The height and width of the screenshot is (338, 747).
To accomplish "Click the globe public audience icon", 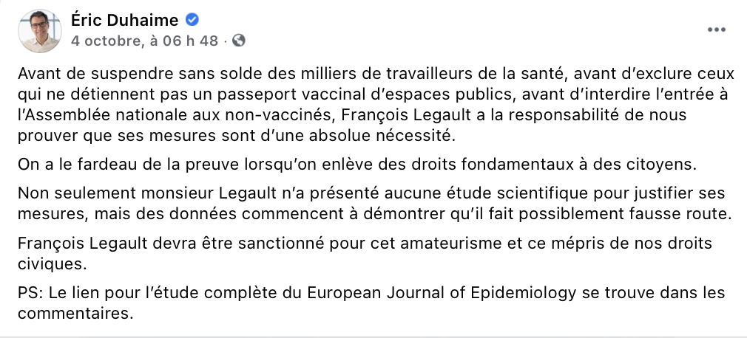I will [238, 41].
